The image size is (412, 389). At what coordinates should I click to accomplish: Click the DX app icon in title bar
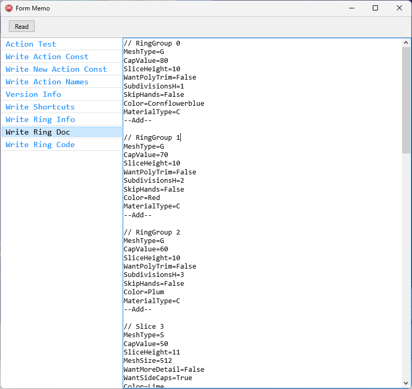[x=9, y=8]
